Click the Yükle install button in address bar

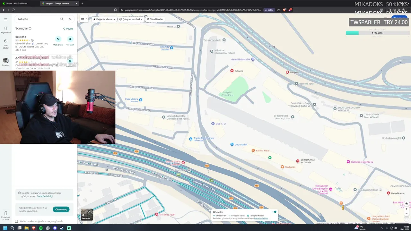click(269, 10)
